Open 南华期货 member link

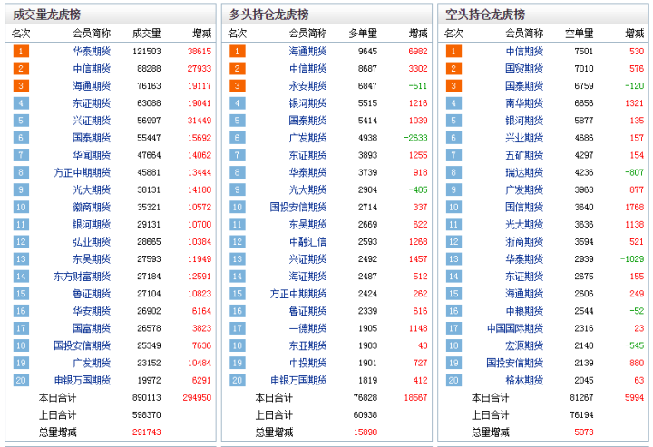pos(524,103)
